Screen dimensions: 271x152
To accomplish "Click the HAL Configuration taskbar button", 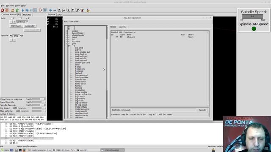I will tap(113, 150).
